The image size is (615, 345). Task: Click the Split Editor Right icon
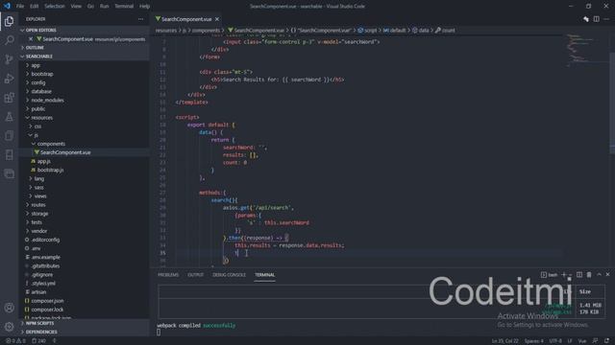[596, 19]
